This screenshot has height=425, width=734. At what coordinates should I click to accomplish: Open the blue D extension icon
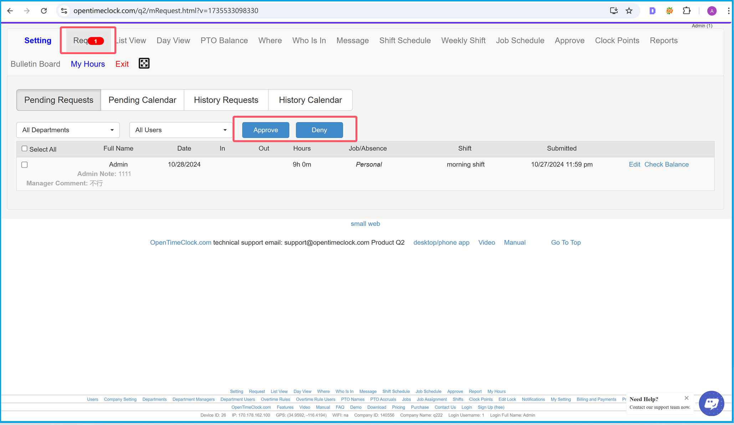tap(652, 11)
